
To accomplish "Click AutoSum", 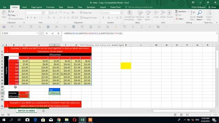I will point(181,11).
